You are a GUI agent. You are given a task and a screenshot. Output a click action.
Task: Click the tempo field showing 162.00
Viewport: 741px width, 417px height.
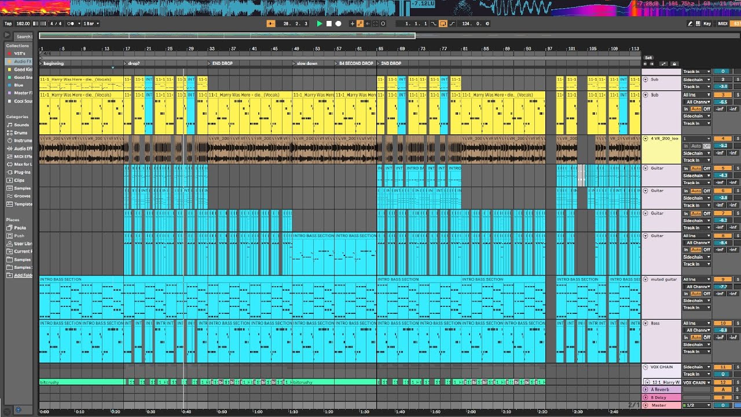pyautogui.click(x=23, y=24)
